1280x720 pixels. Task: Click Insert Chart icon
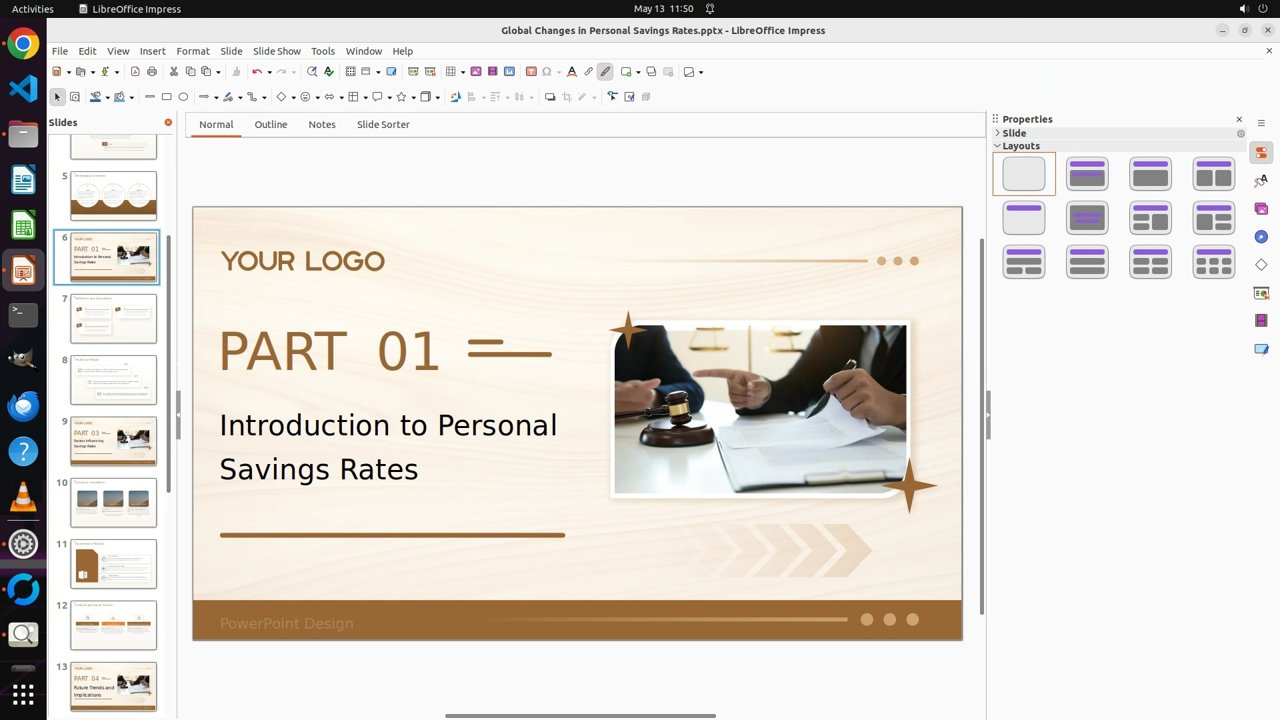coord(509,72)
